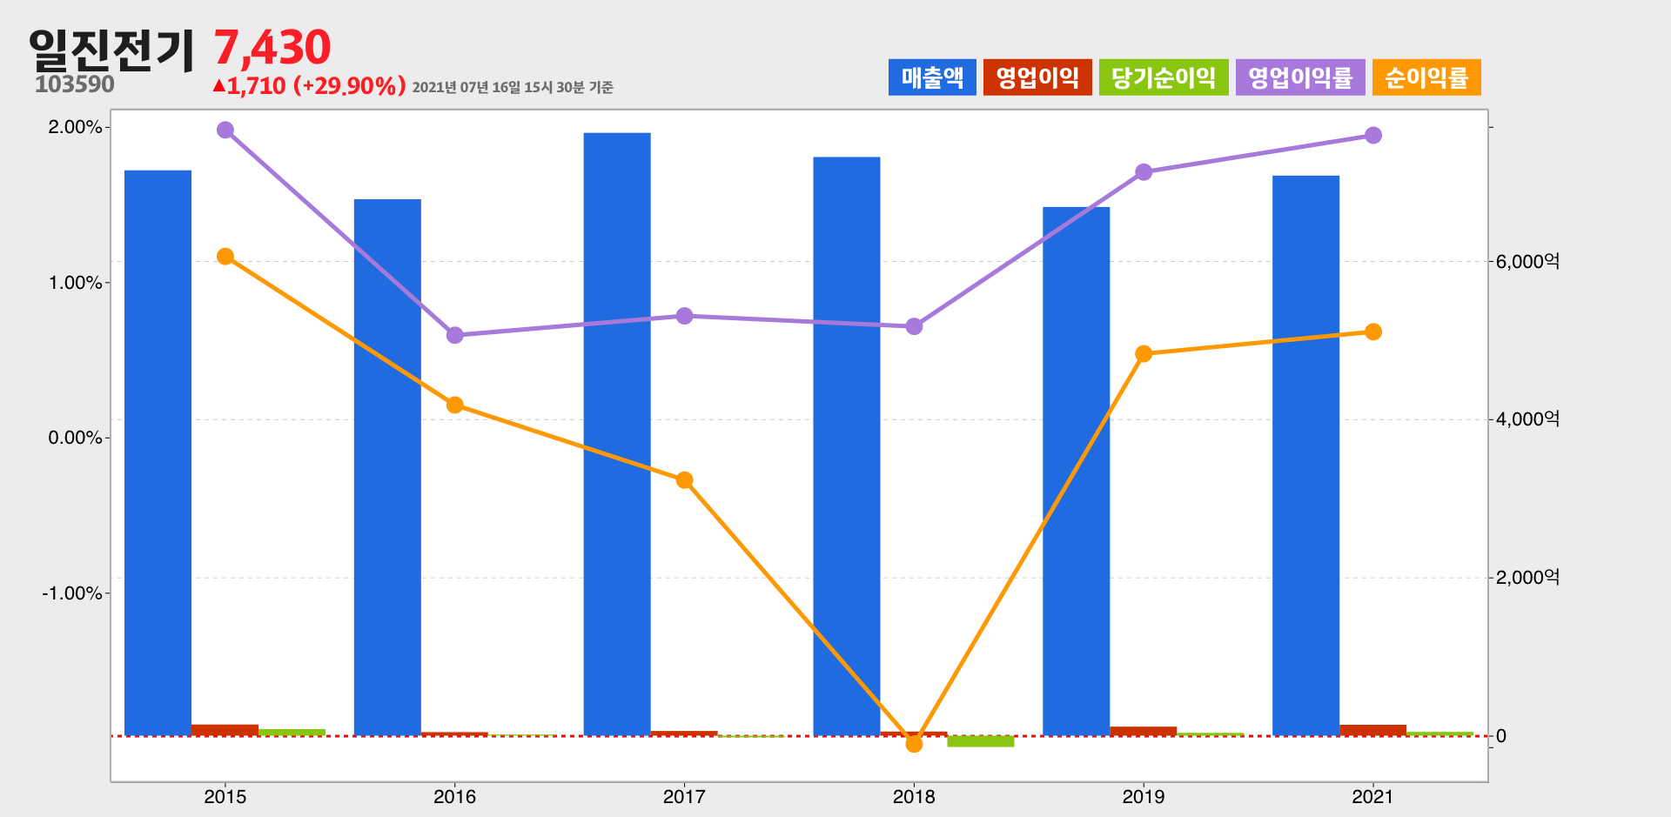Click the 2015 orange net margin point
Image resolution: width=1671 pixels, height=817 pixels.
click(225, 256)
